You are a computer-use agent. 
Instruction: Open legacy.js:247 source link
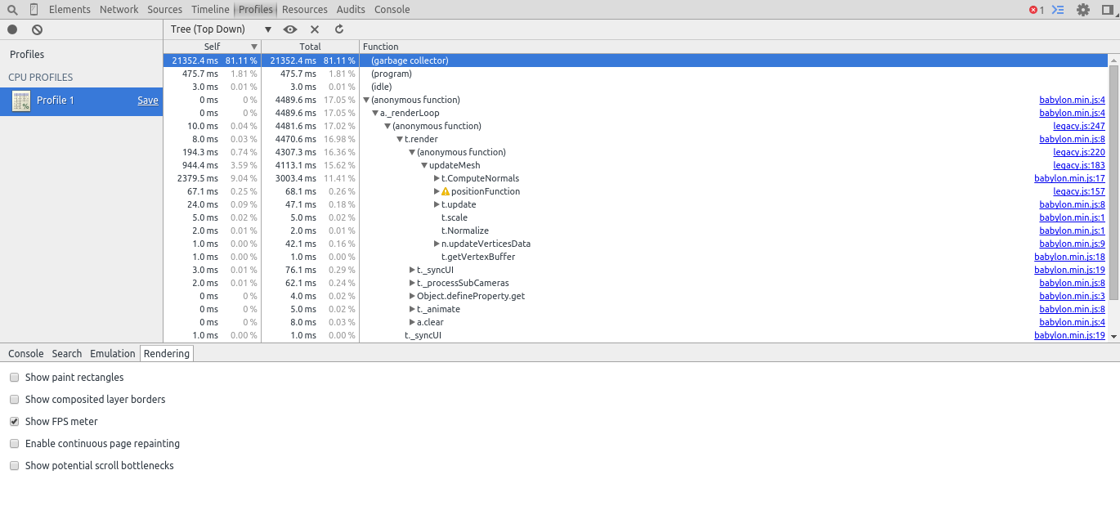[x=1079, y=126]
